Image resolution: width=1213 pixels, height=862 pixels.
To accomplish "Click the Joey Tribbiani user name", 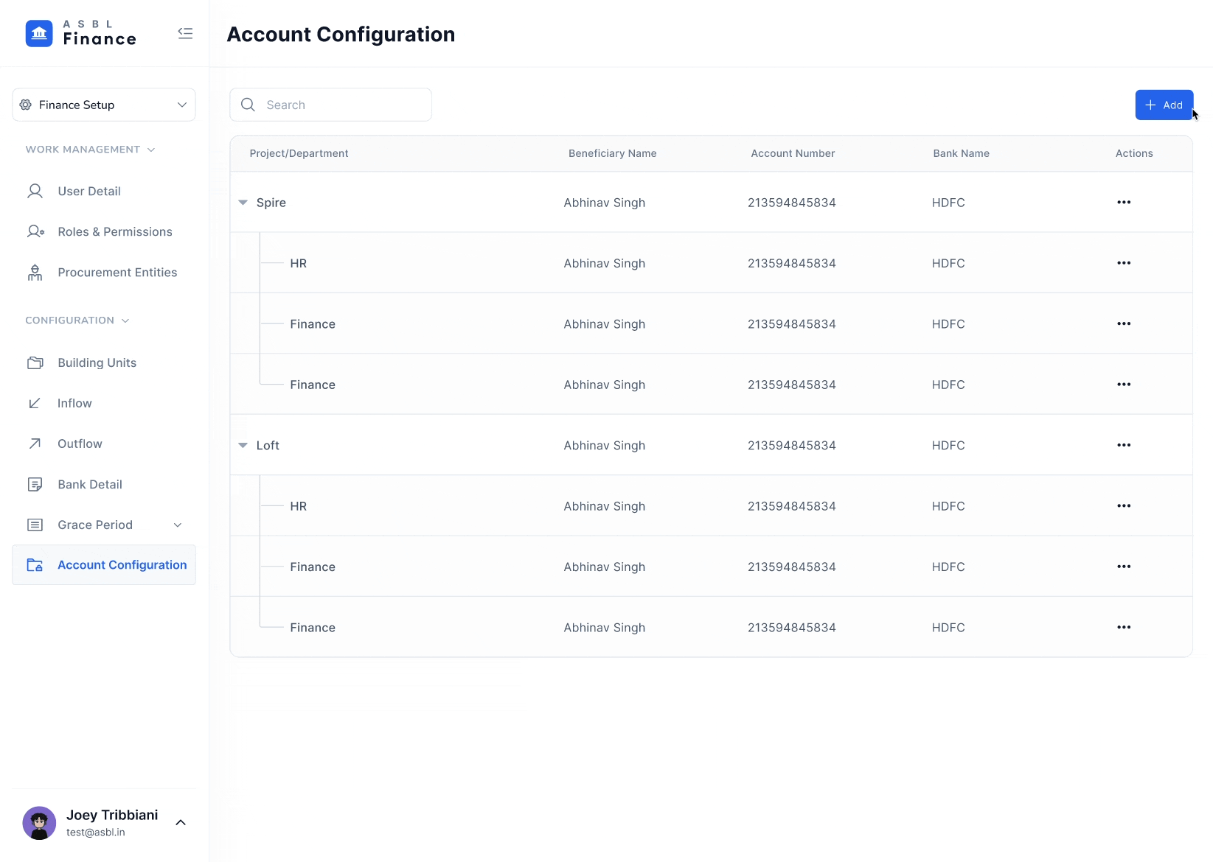I will pyautogui.click(x=112, y=815).
